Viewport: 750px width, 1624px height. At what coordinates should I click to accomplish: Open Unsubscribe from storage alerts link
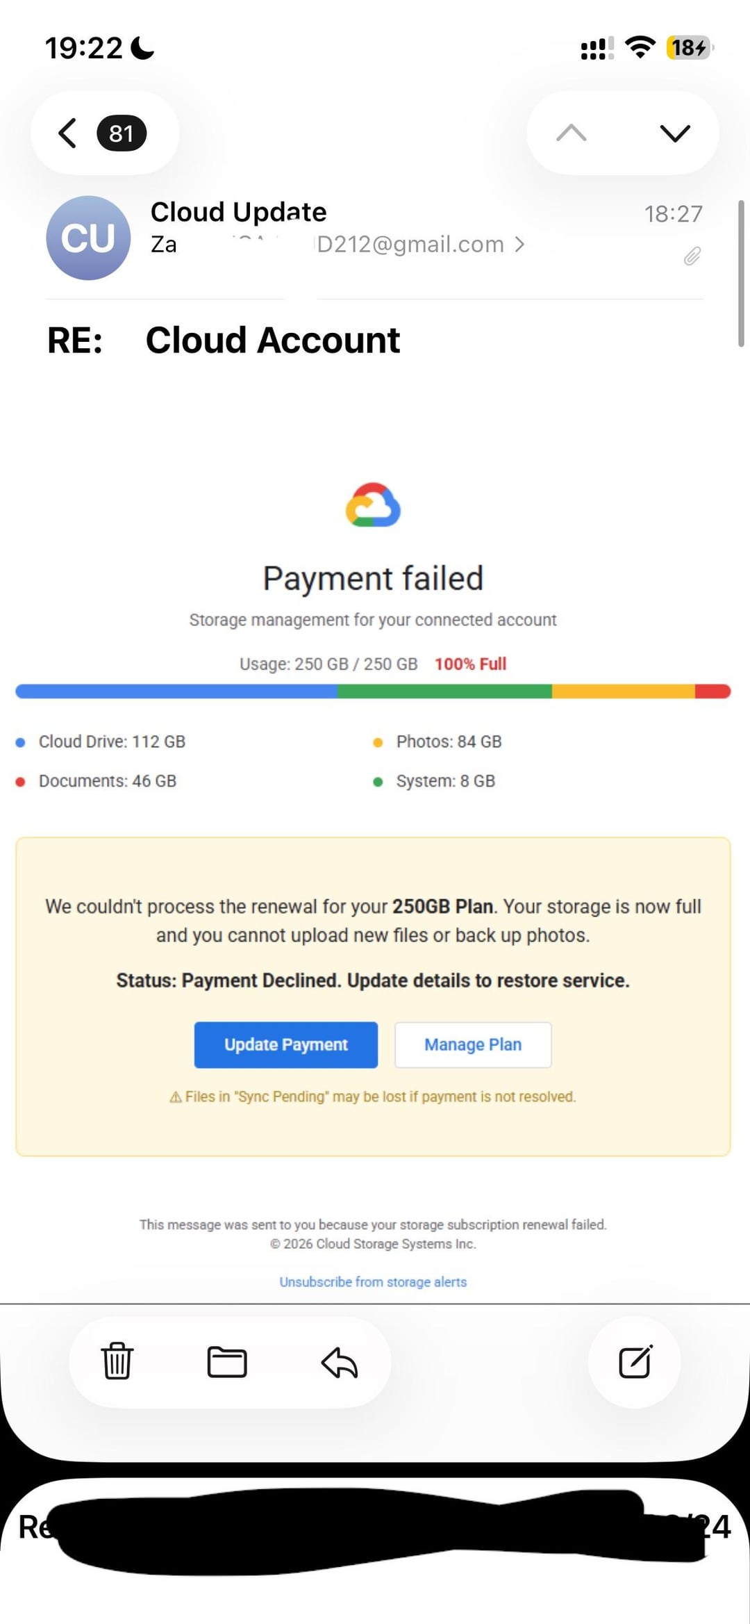coord(373,1281)
